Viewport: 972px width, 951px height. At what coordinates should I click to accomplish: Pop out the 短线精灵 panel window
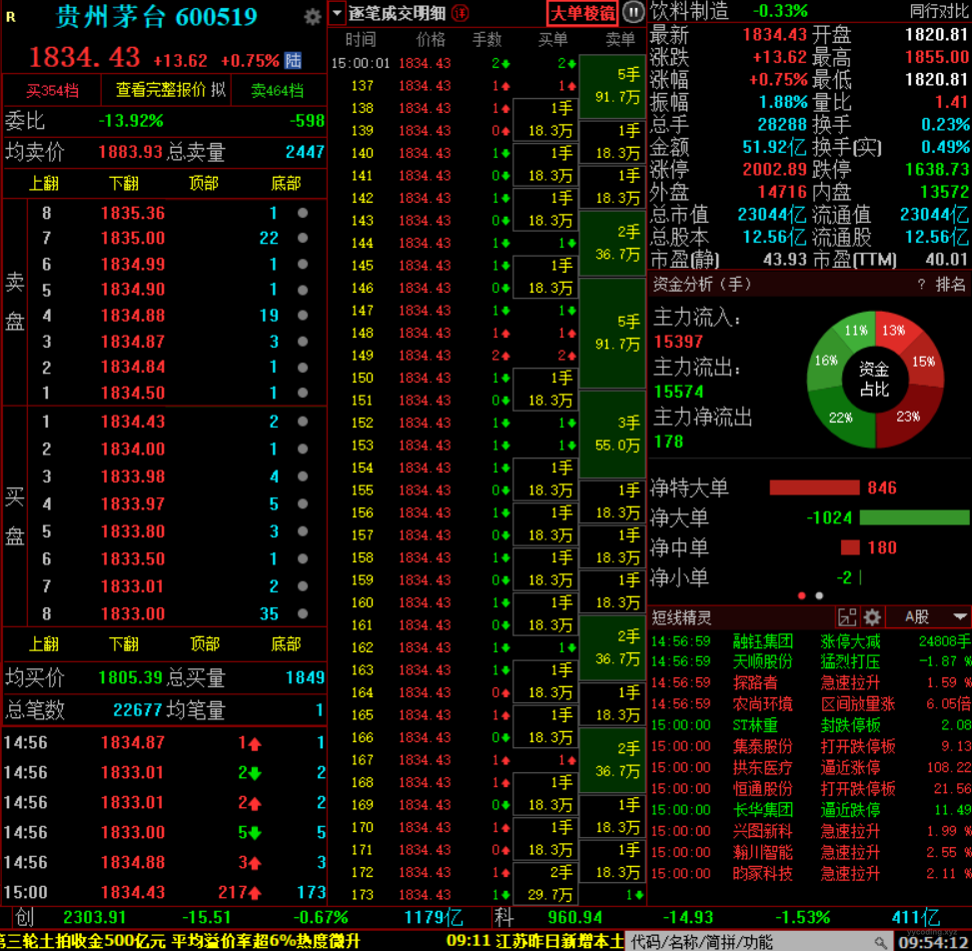point(847,617)
